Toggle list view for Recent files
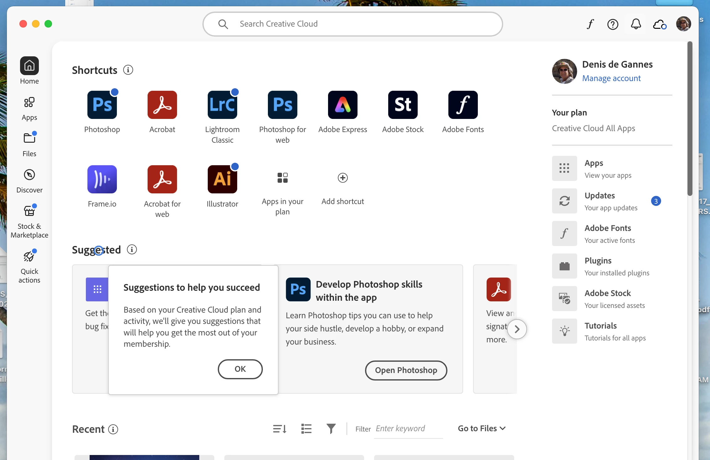The height and width of the screenshot is (460, 710). (306, 429)
